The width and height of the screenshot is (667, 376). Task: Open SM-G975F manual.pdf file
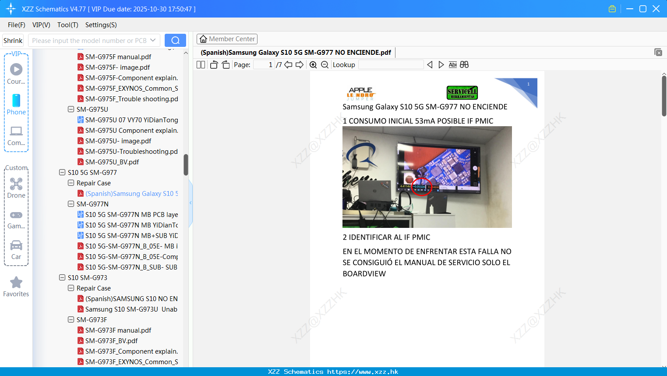point(118,57)
